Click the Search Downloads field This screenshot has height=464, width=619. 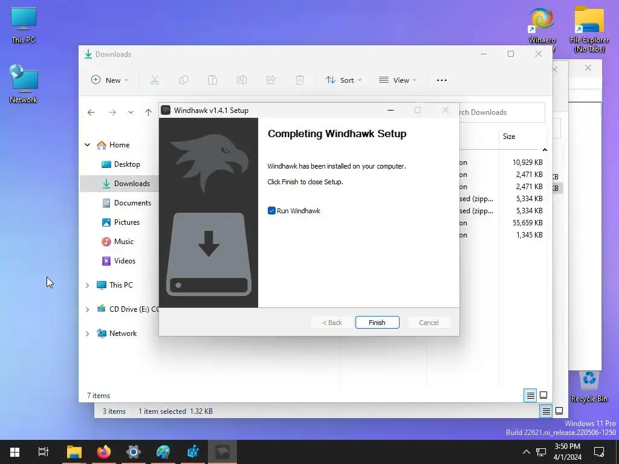[502, 112]
